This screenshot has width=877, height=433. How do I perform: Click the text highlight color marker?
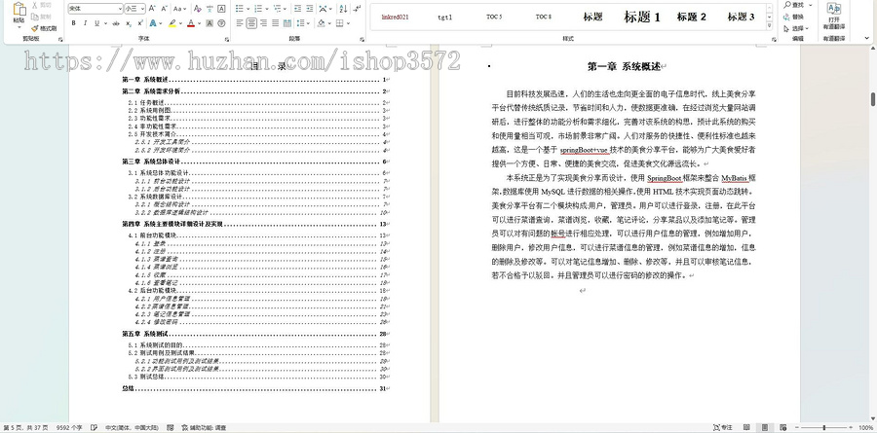[172, 23]
